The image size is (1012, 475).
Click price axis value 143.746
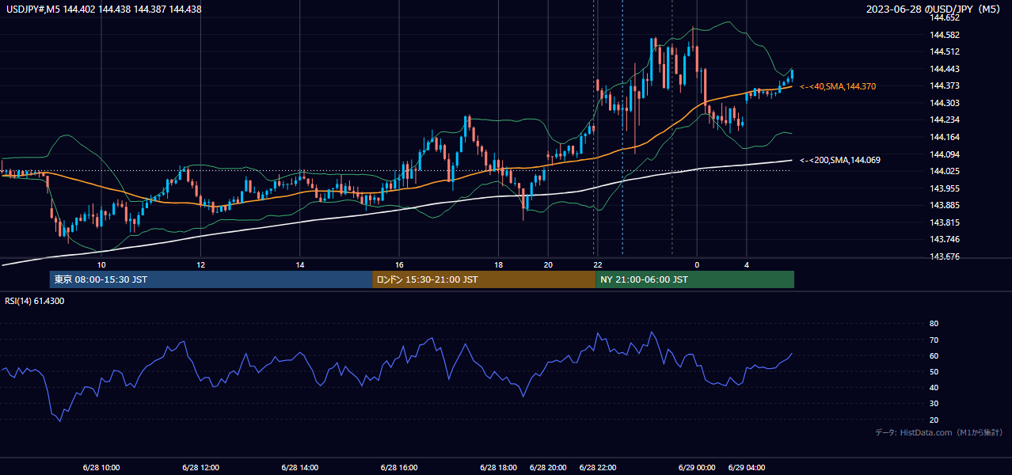point(945,239)
